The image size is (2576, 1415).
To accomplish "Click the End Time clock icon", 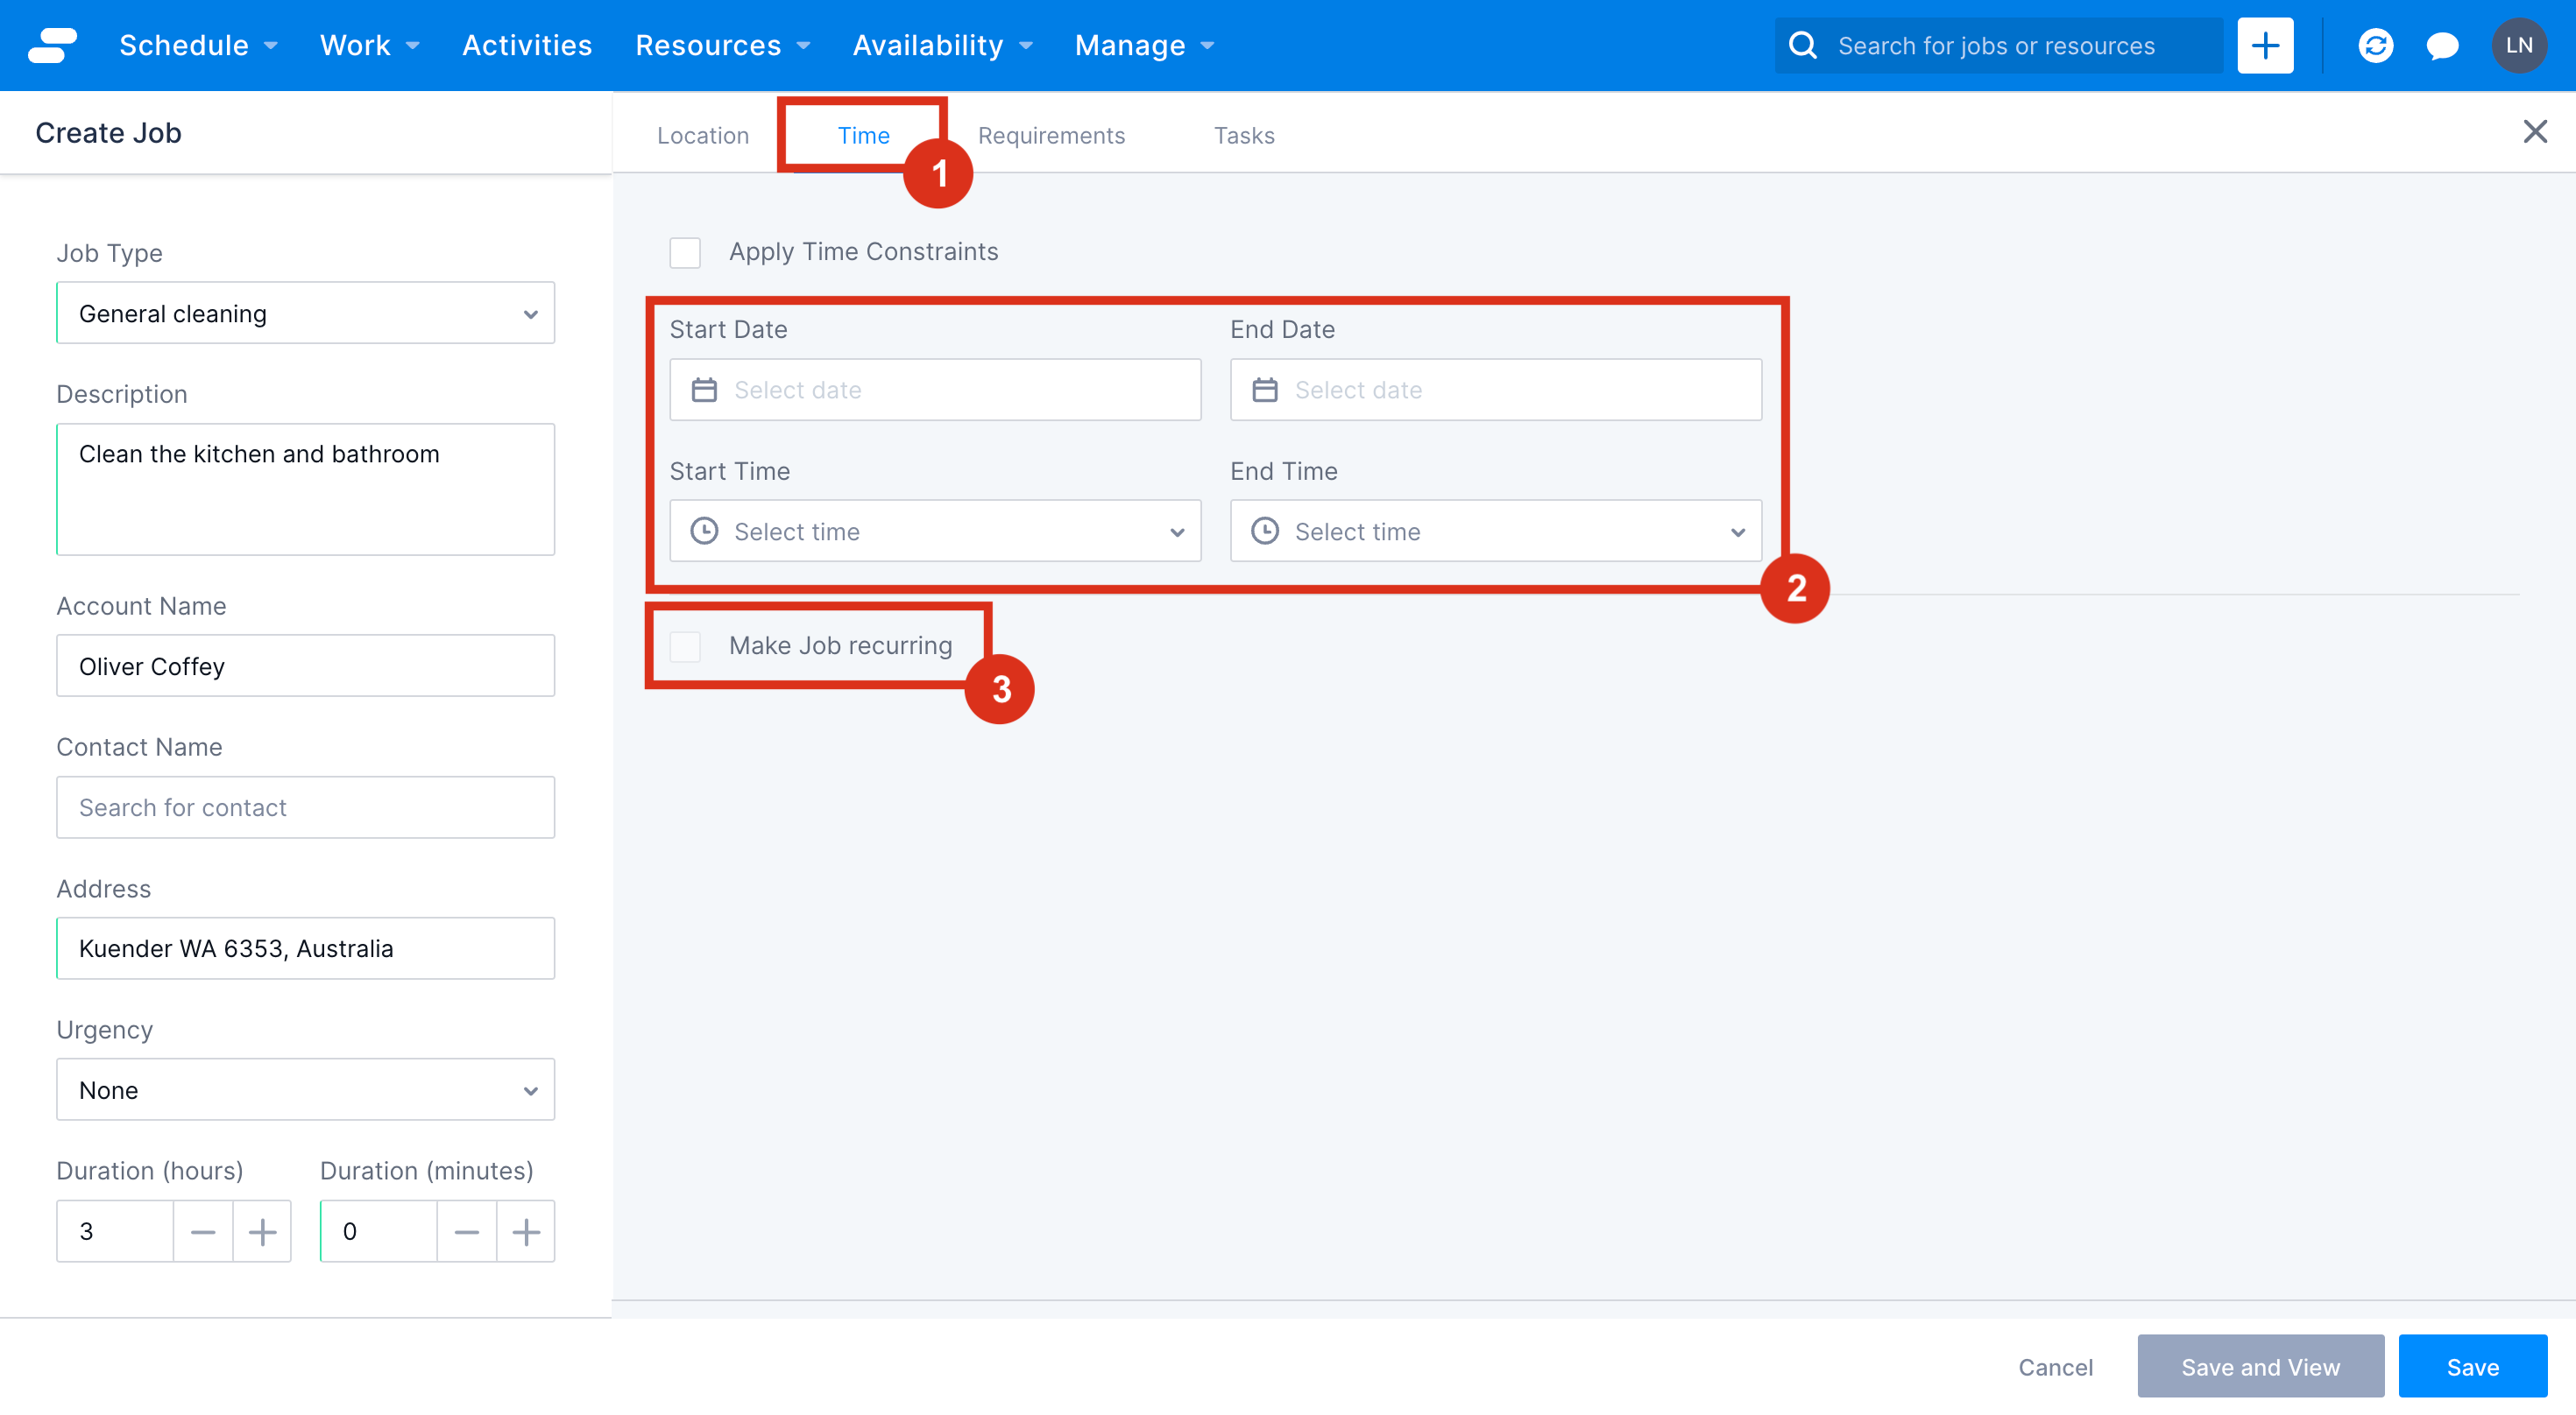I will (x=1266, y=531).
